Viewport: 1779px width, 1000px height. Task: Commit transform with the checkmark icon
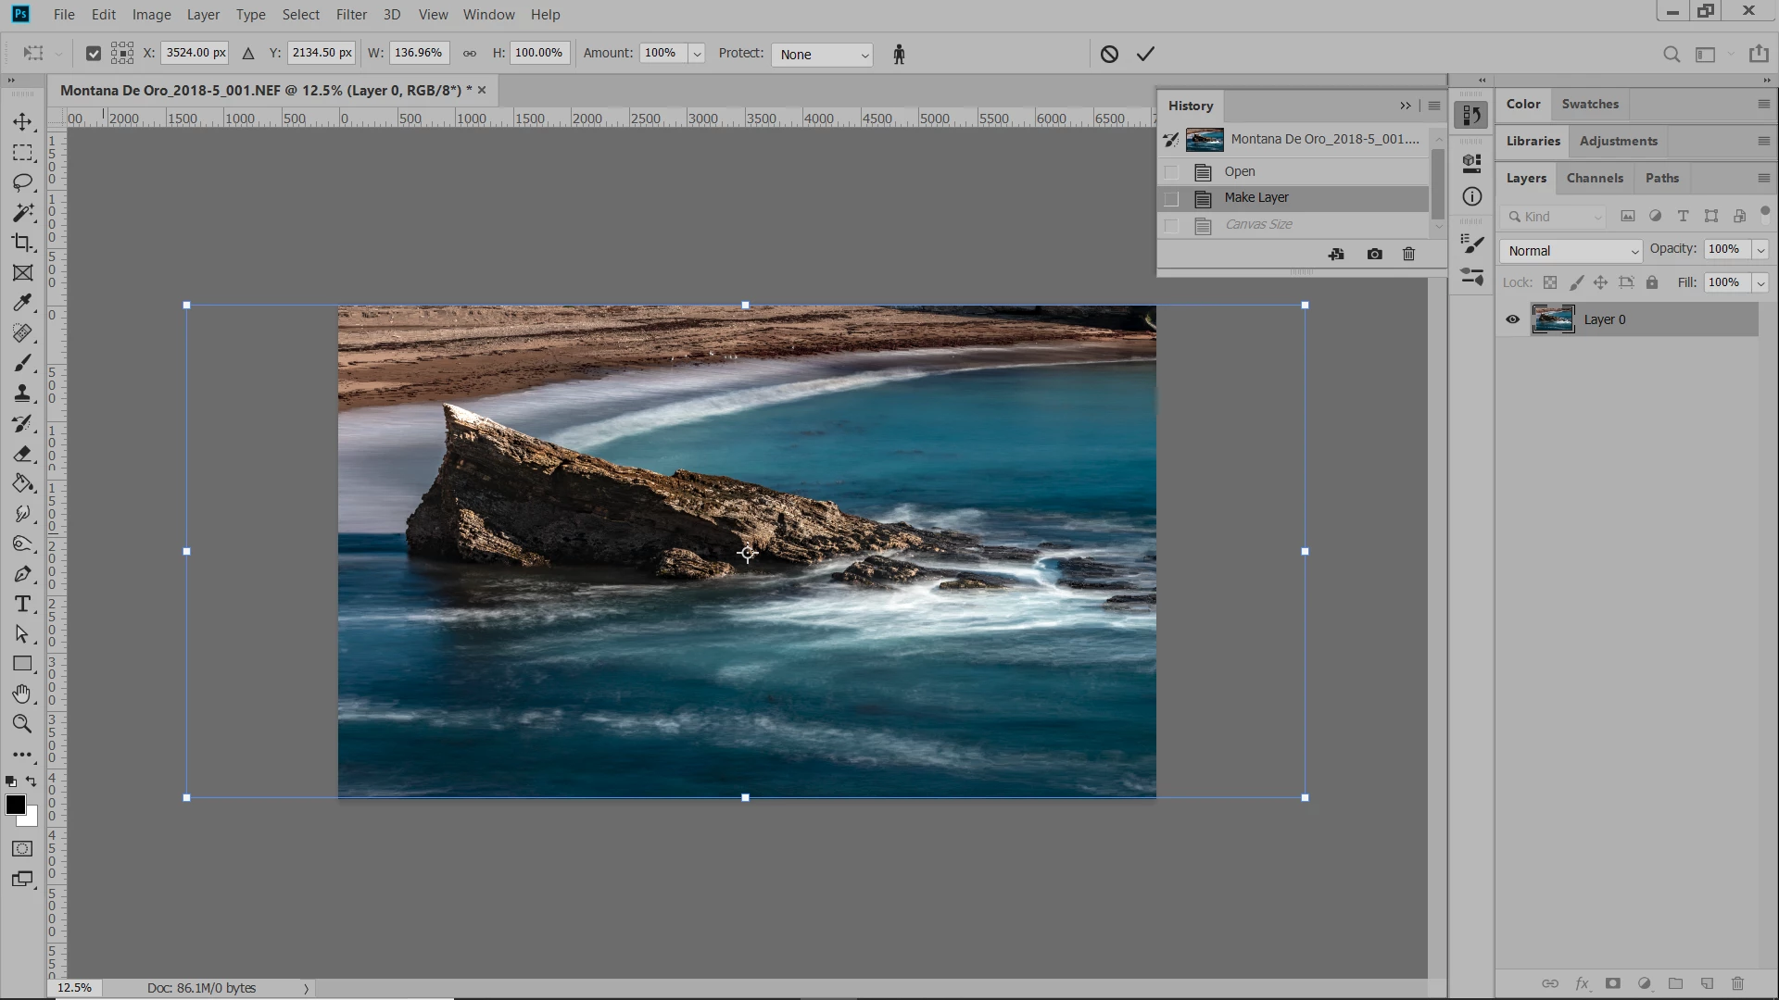[x=1145, y=54]
